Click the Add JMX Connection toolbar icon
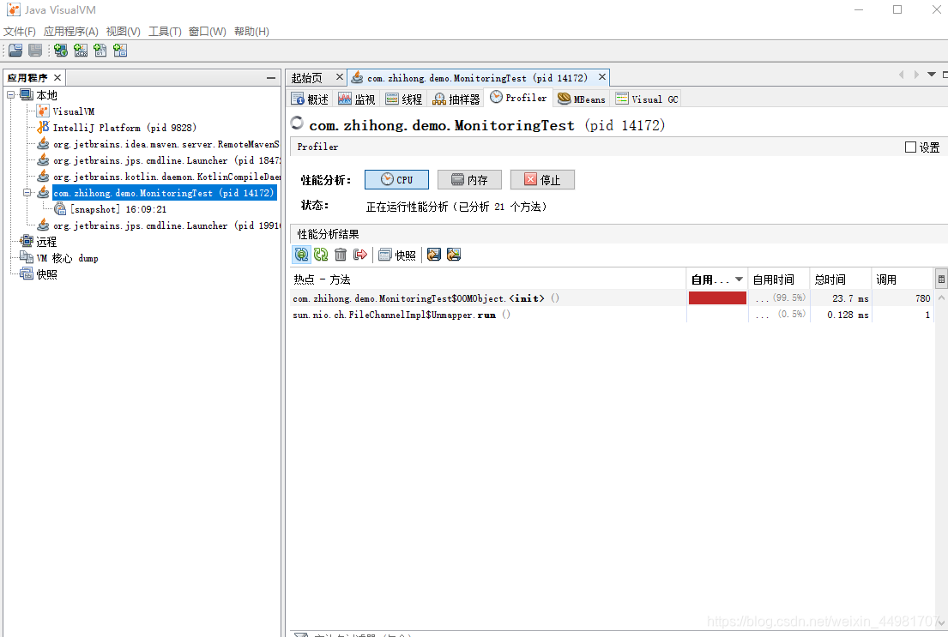948x637 pixels. pos(81,51)
